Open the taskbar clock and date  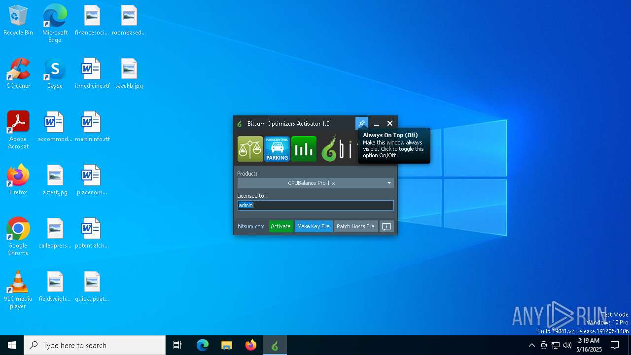coord(589,345)
